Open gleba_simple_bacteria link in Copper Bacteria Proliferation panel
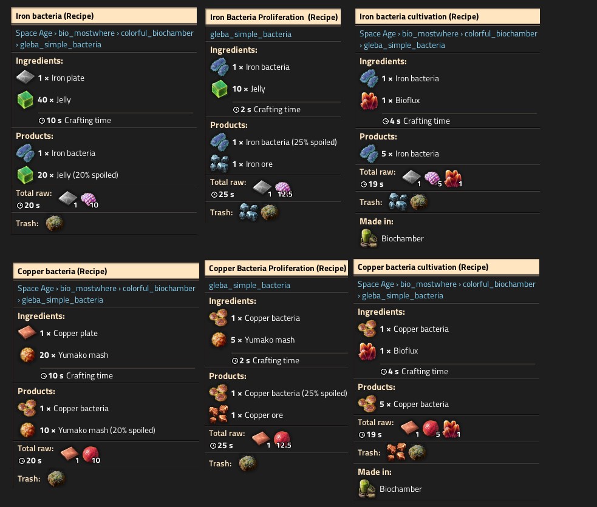This screenshot has width=597, height=507. [250, 285]
